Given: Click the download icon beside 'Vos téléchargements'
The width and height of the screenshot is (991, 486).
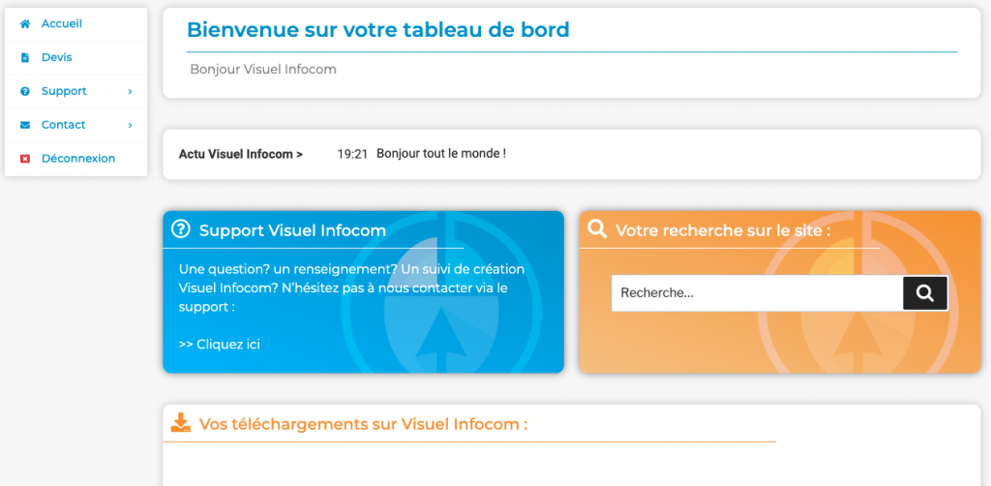Looking at the screenshot, I should point(181,423).
